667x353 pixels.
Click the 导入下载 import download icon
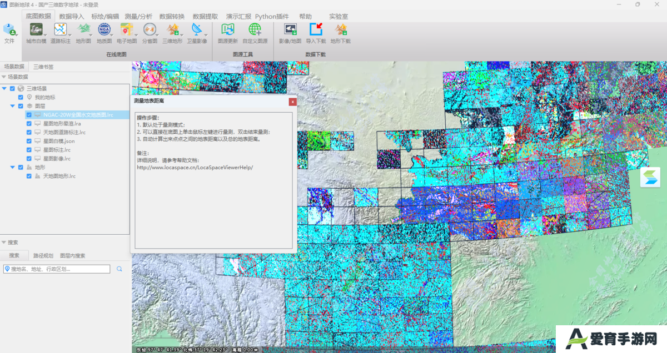coord(316,29)
